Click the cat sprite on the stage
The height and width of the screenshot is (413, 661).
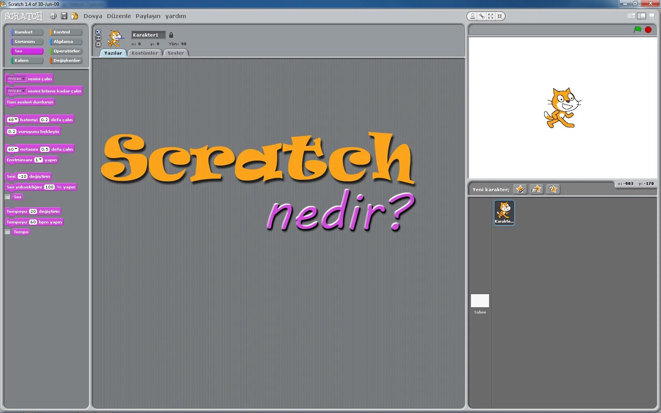tap(563, 108)
